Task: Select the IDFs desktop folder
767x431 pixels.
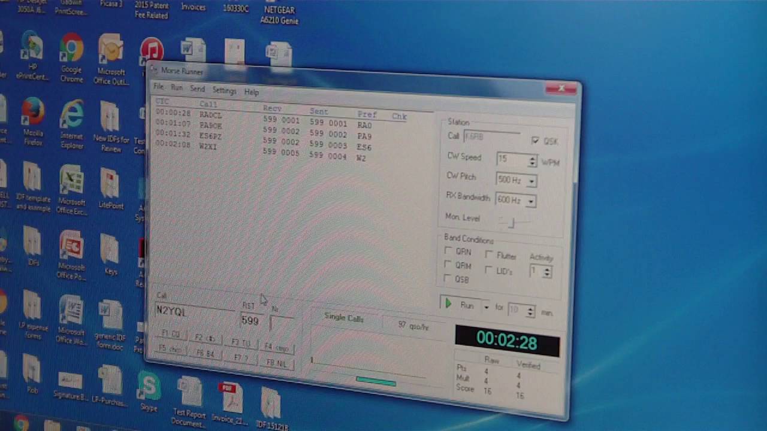Action: 32,245
